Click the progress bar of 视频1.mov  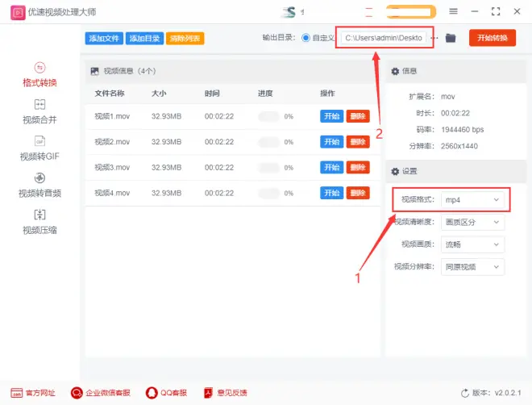click(x=268, y=116)
